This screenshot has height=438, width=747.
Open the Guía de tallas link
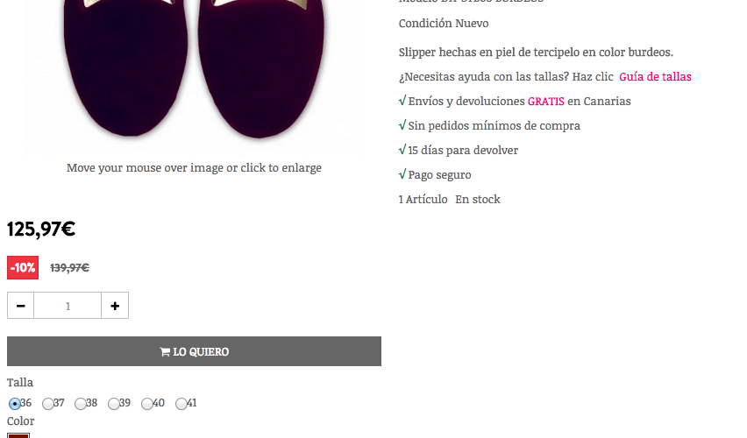(655, 77)
